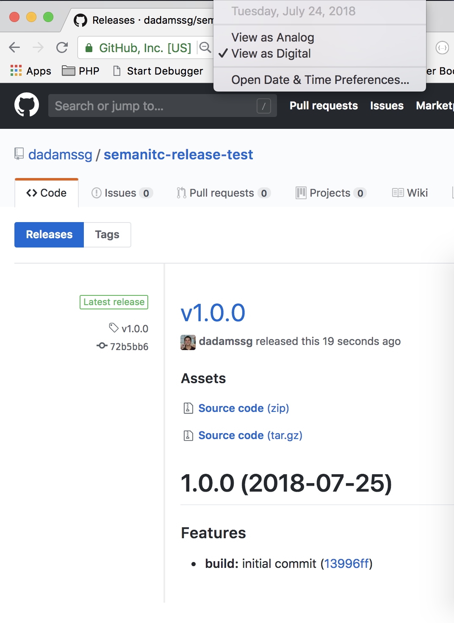
Task: Open Date & Time Preferences
Action: tap(319, 80)
